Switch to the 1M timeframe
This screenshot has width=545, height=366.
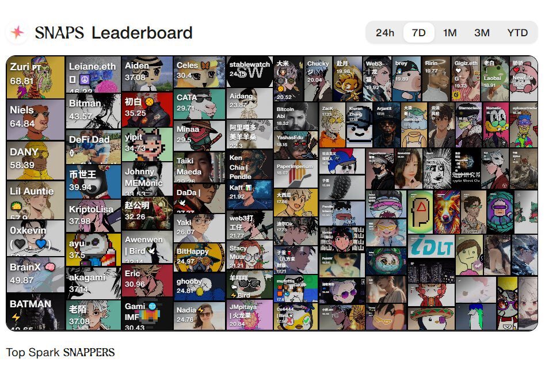450,33
